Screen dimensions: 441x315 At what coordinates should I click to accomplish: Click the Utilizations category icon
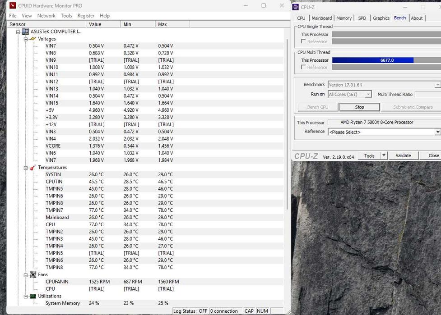click(x=33, y=296)
